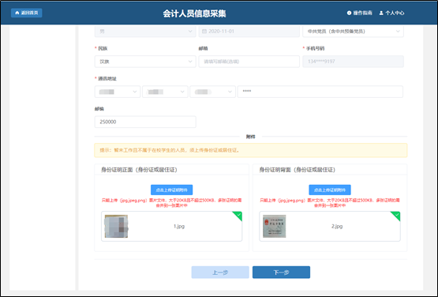
Task: Go back with the 上一步 button
Action: pyautogui.click(x=220, y=272)
